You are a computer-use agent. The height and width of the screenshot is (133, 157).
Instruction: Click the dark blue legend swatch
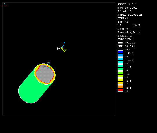click(120, 52)
